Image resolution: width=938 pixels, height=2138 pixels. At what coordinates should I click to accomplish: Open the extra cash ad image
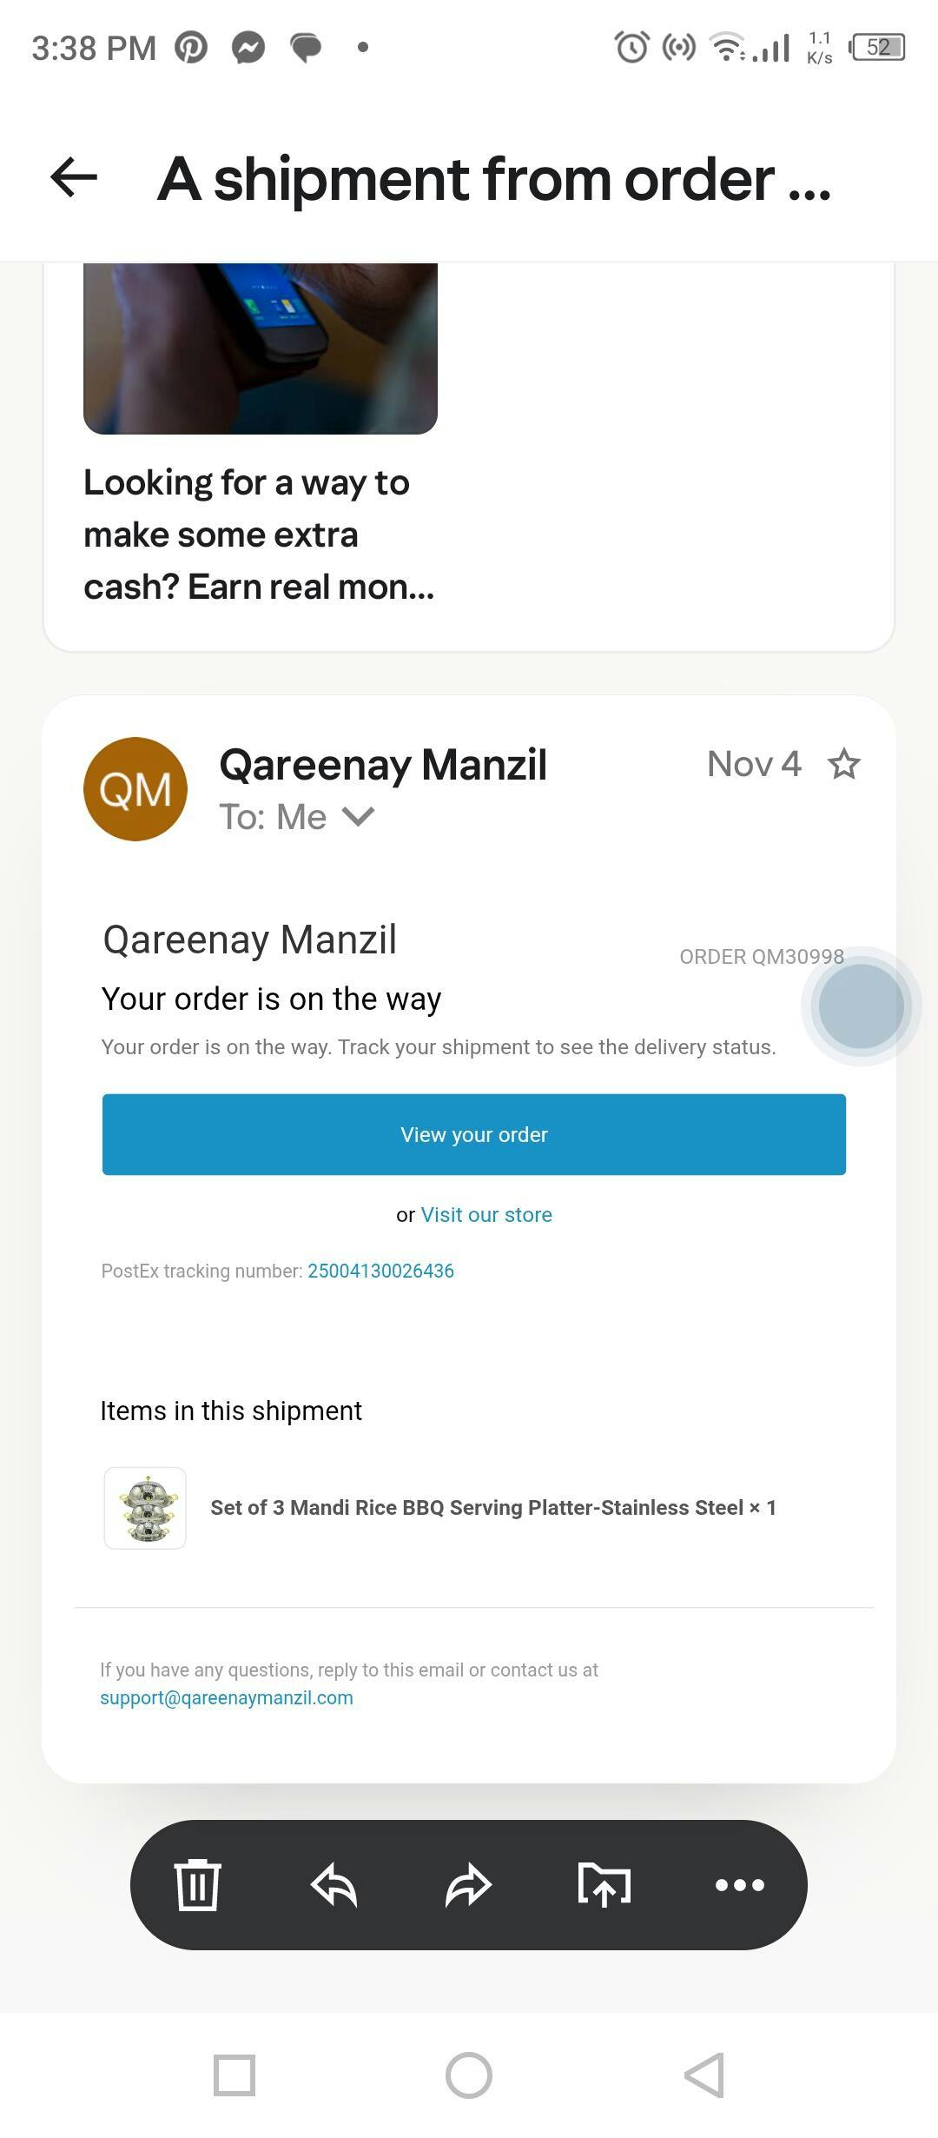261,348
